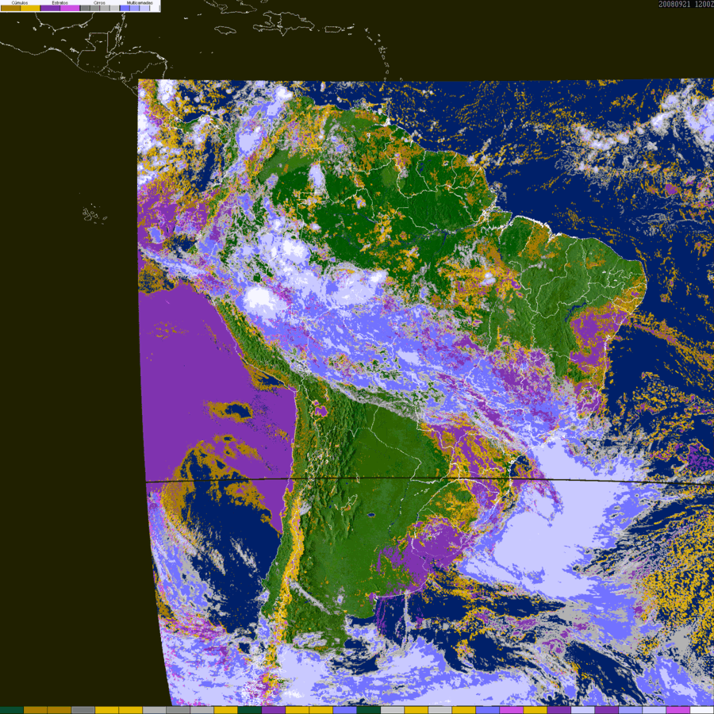This screenshot has width=714, height=714.
Task: Click the Cirros legend label
Action: (x=99, y=2)
